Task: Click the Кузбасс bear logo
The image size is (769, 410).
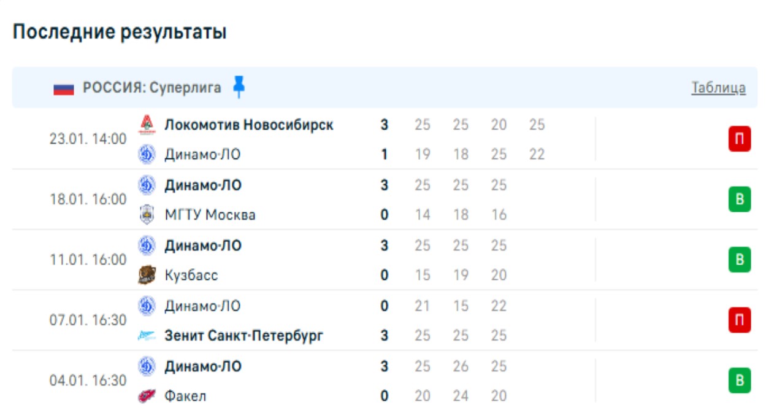Action: 147,275
